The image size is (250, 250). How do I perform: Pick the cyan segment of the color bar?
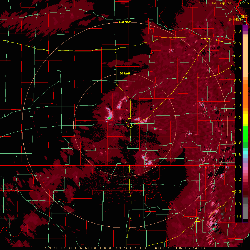coord(245,153)
